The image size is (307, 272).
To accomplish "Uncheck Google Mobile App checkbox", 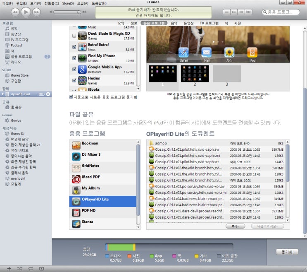I will (74, 69).
